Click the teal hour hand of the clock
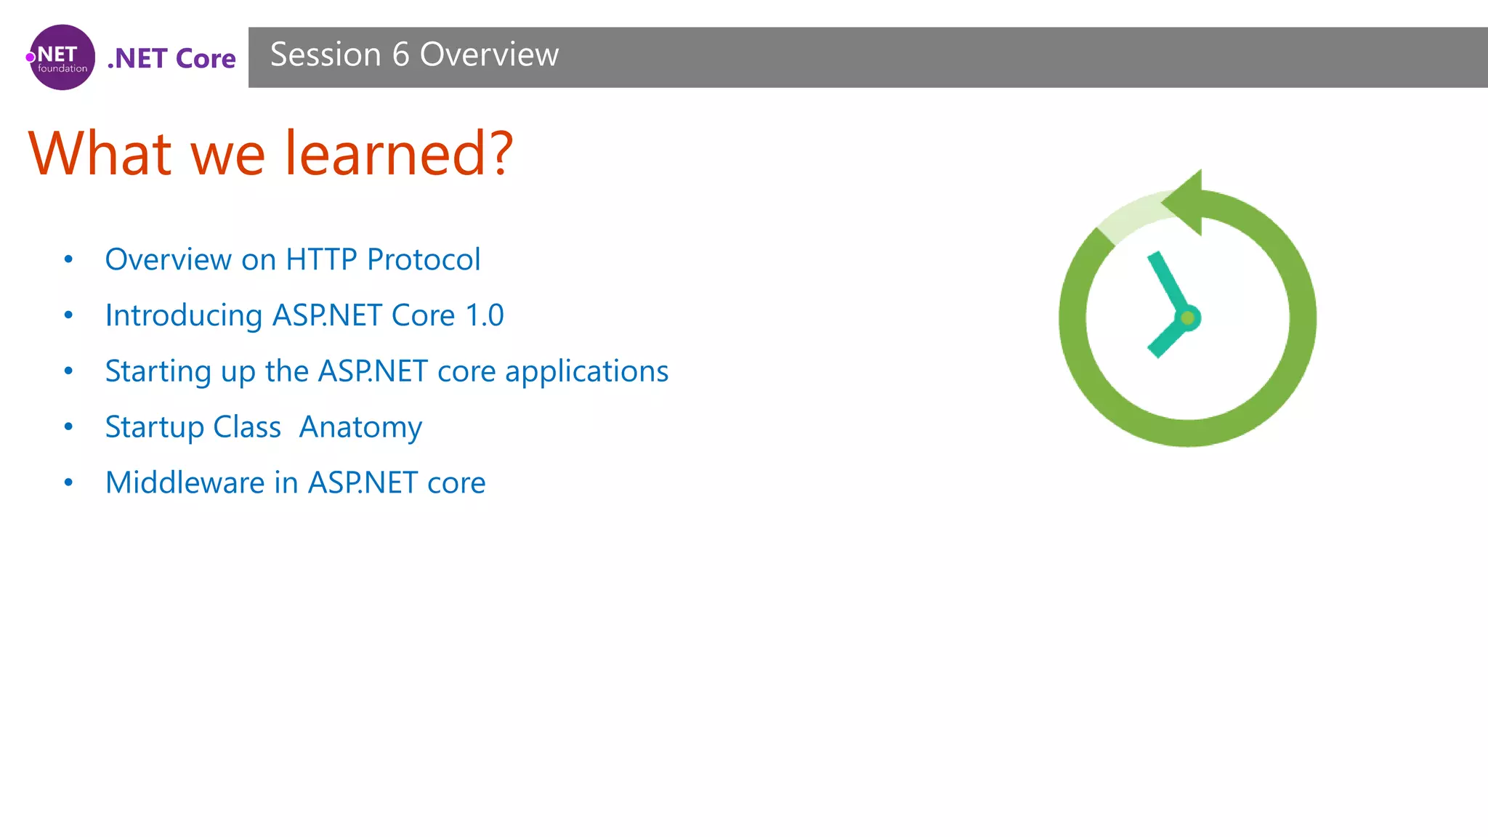 (x=1165, y=339)
